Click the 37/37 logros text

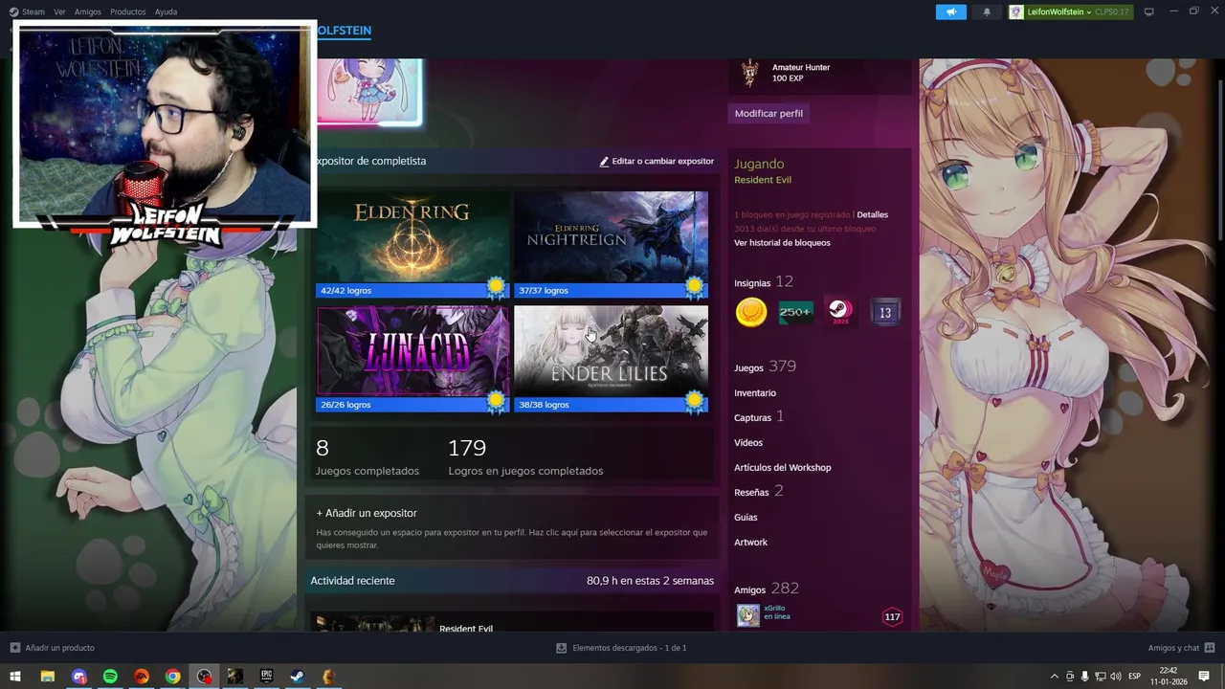click(543, 290)
